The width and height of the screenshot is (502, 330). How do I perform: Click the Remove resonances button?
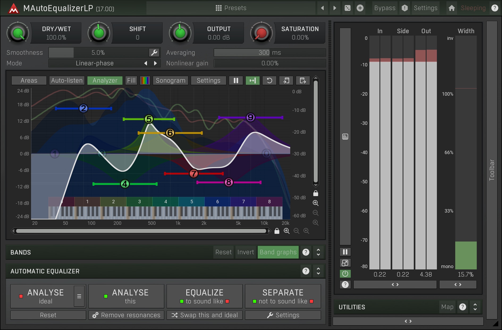pos(126,315)
